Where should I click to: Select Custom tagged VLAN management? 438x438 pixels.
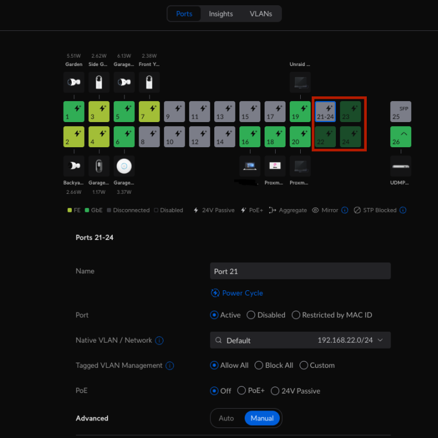[x=304, y=366]
